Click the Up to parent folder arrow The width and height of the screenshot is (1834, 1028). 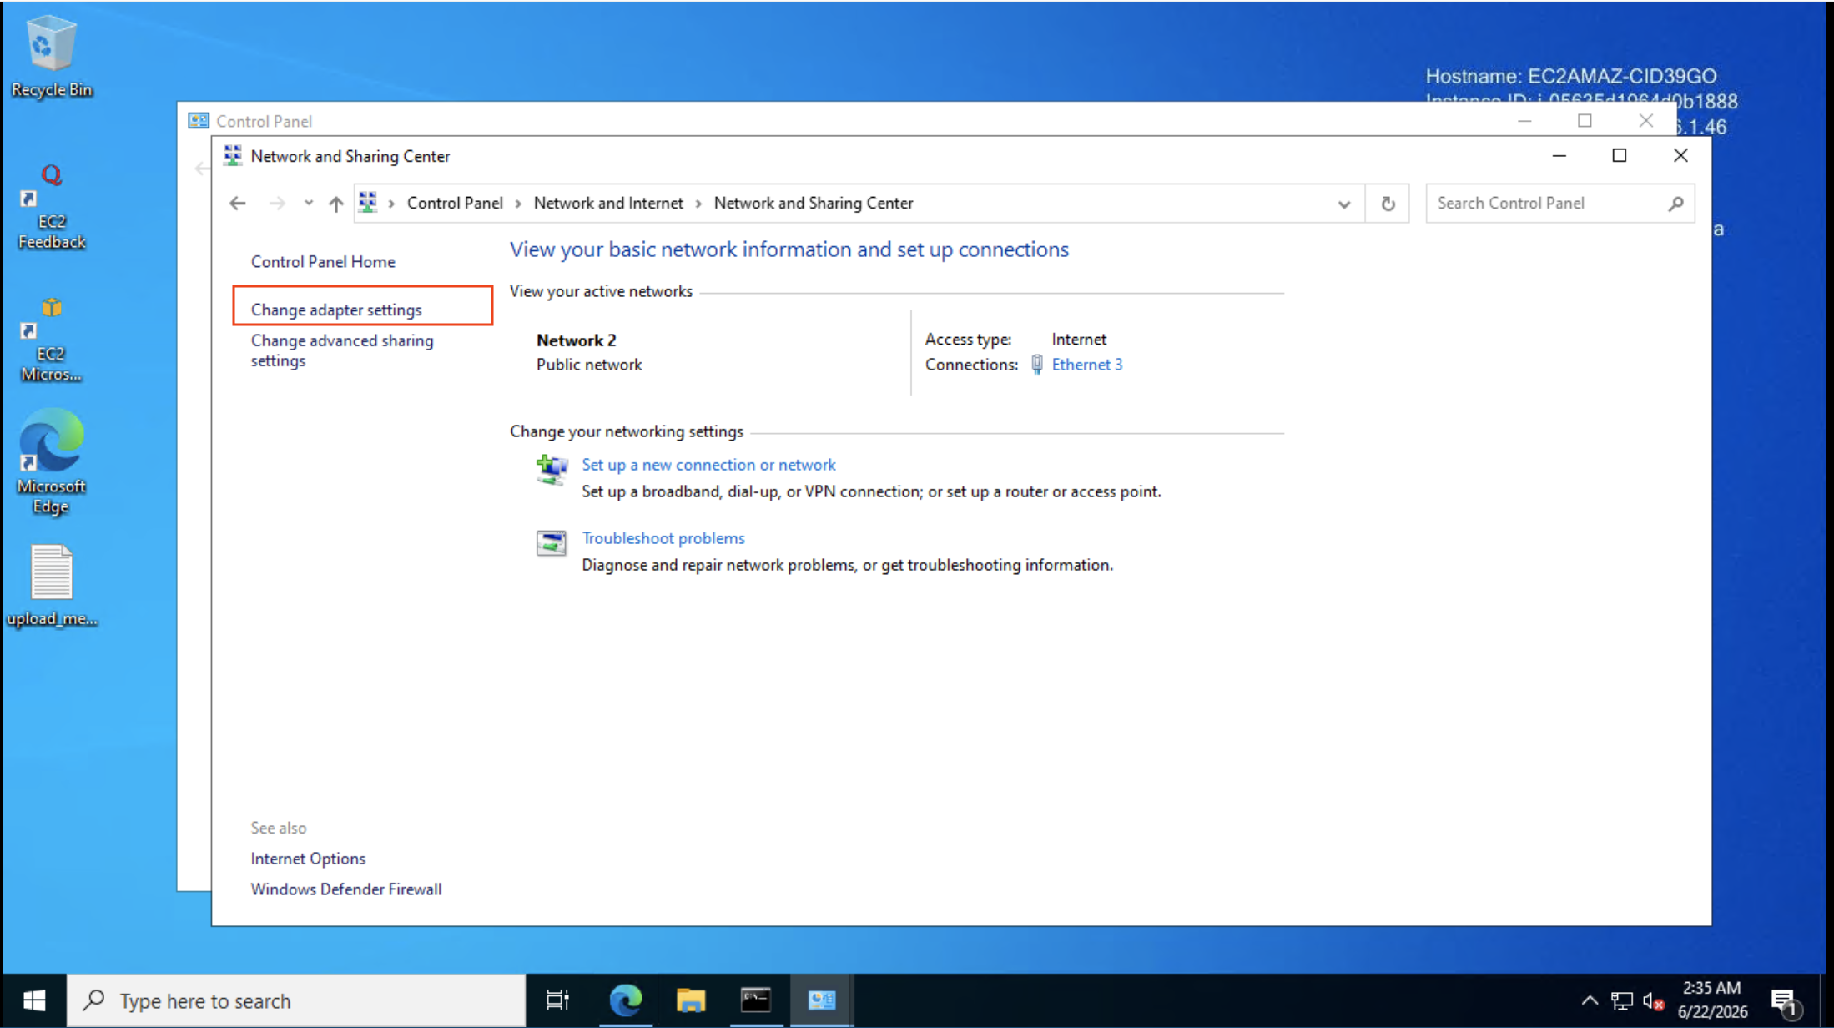click(x=335, y=204)
